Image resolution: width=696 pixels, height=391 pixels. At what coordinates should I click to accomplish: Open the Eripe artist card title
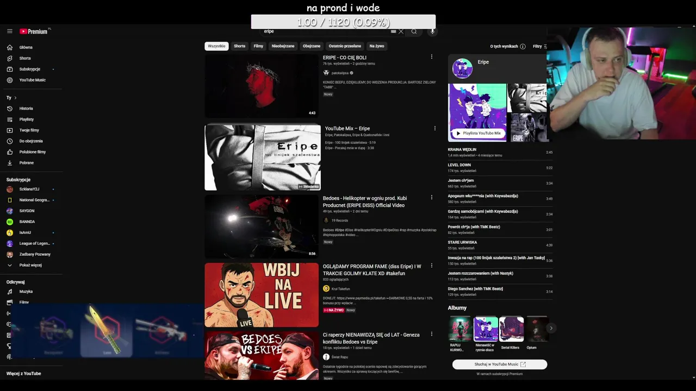click(483, 62)
